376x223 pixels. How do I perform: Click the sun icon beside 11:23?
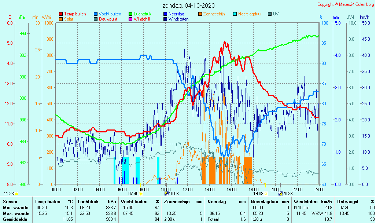point(16,194)
